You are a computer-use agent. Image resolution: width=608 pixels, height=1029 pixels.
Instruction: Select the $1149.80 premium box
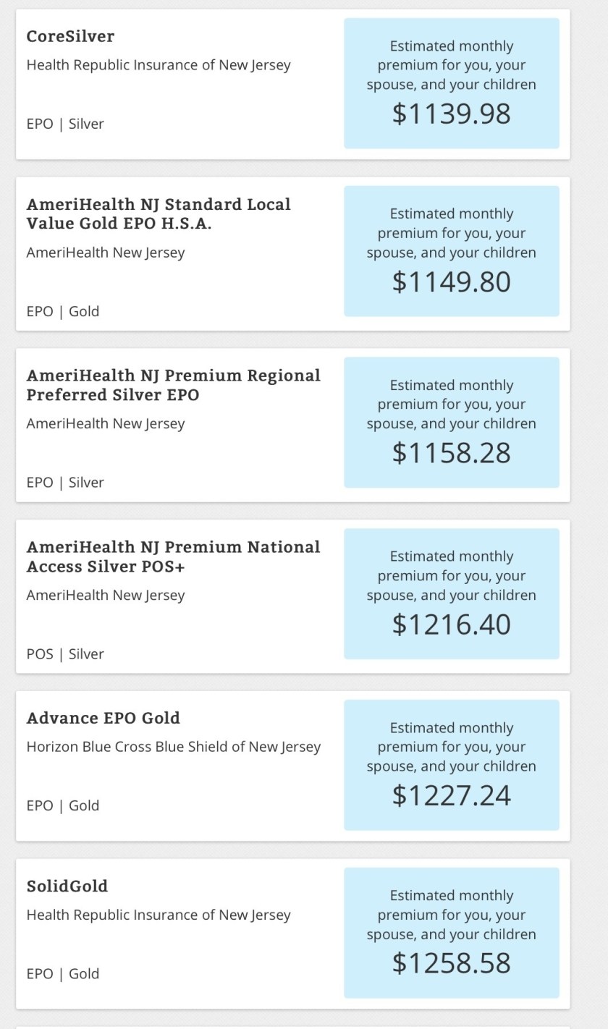click(x=451, y=251)
